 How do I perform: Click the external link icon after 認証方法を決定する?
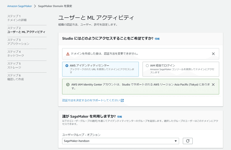pos(122,101)
